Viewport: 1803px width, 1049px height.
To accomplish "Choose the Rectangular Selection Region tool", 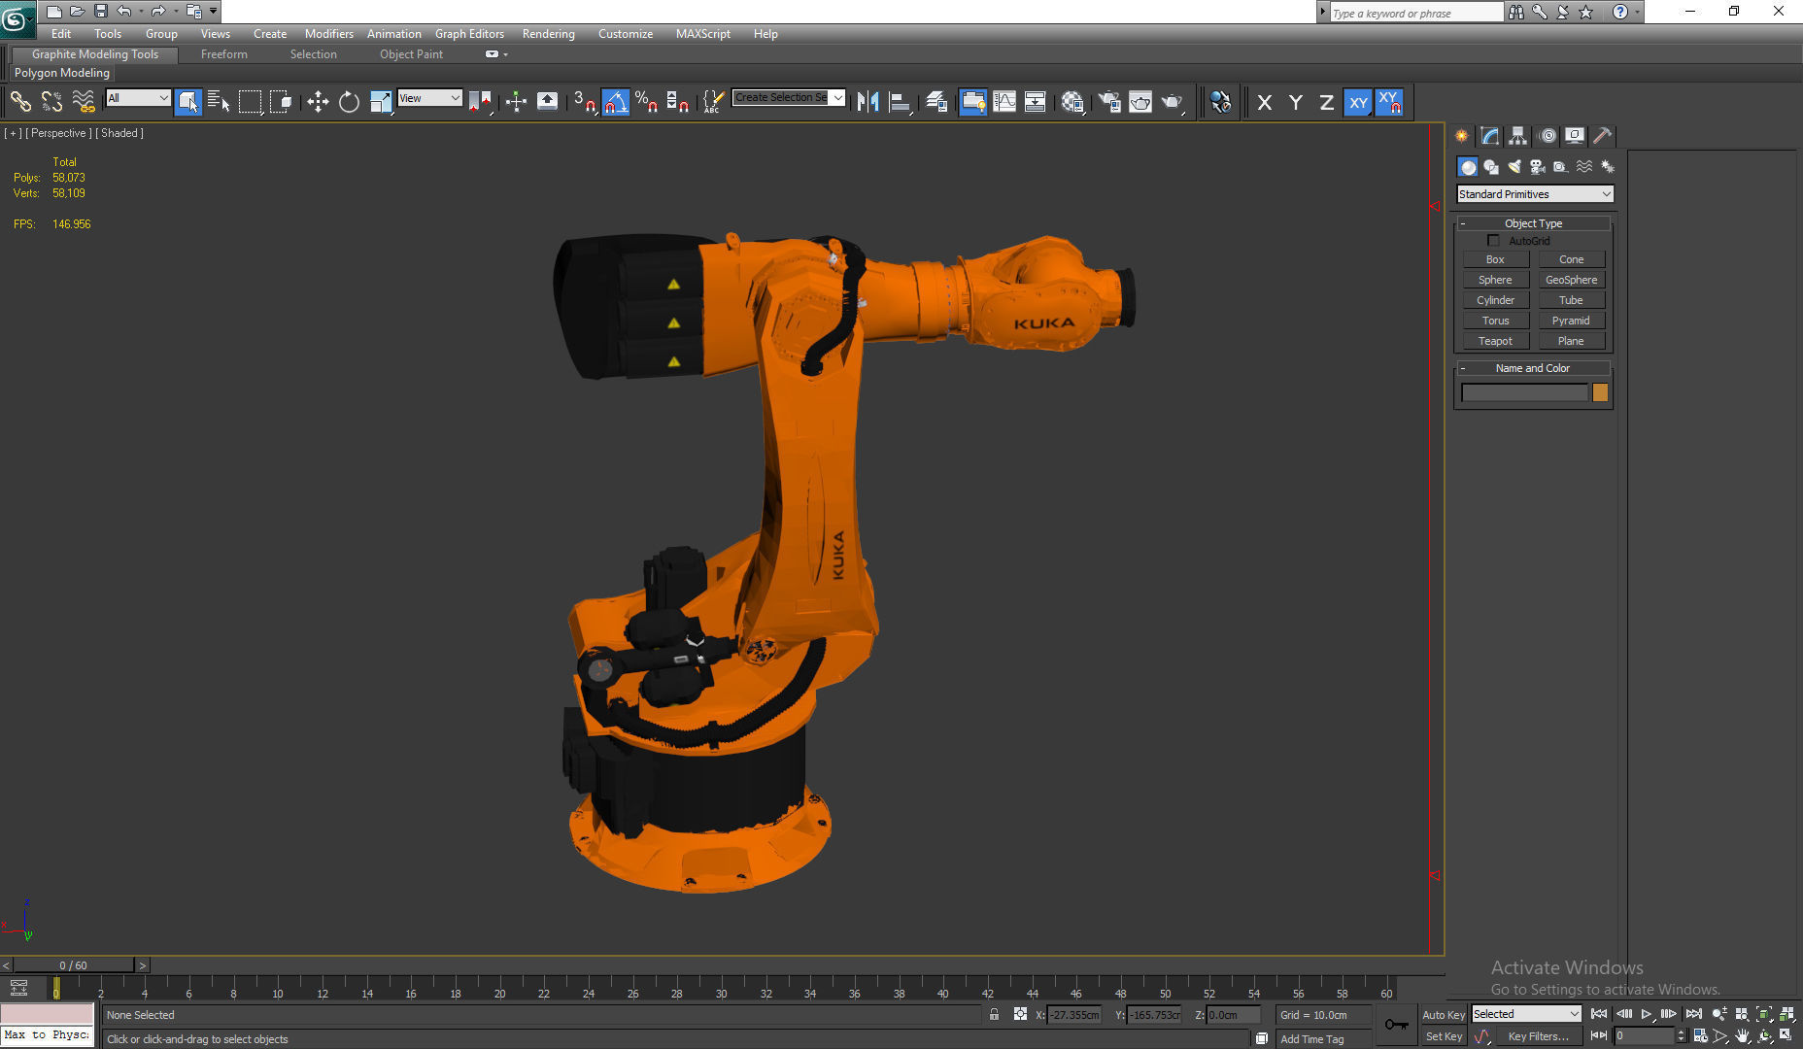I will click(x=250, y=101).
